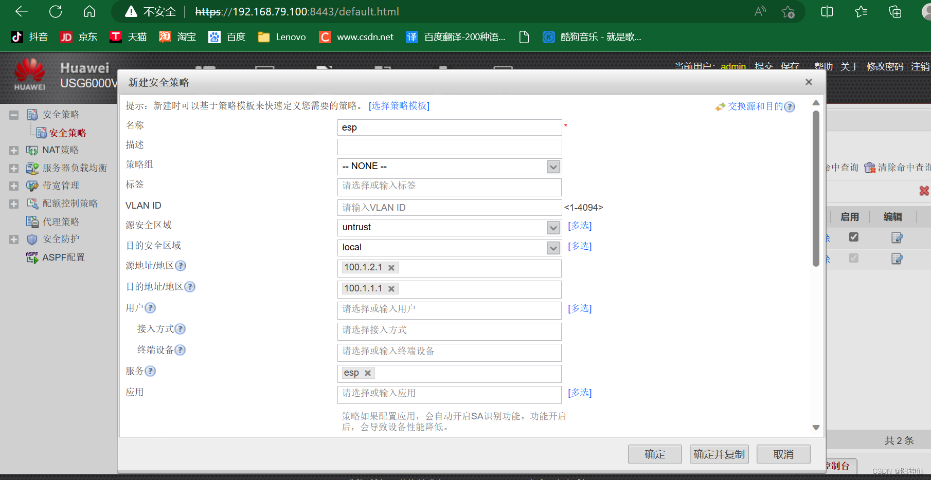Open the www.csdn.net bookmark
The height and width of the screenshot is (480, 931).
tap(356, 36)
